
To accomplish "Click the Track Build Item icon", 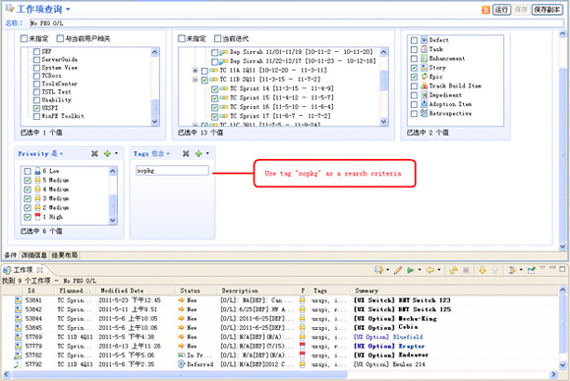I will (424, 85).
